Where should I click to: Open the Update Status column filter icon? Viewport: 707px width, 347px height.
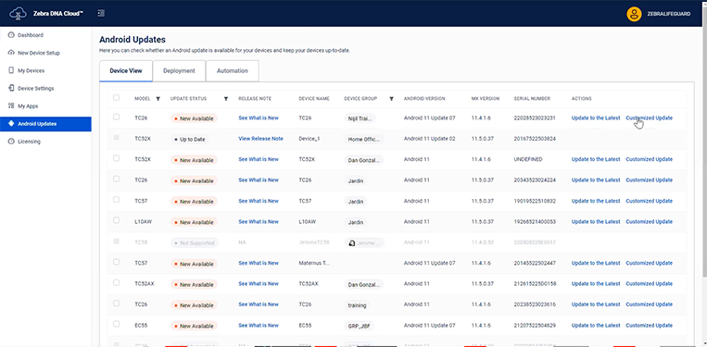pyautogui.click(x=226, y=99)
